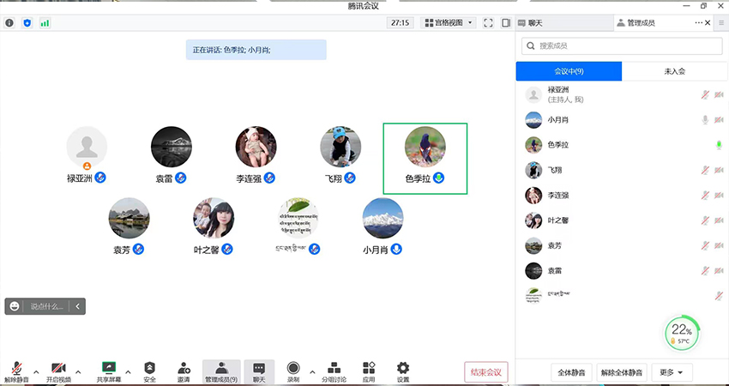Toggle 小月肖's microphone in the member list

(x=705, y=120)
